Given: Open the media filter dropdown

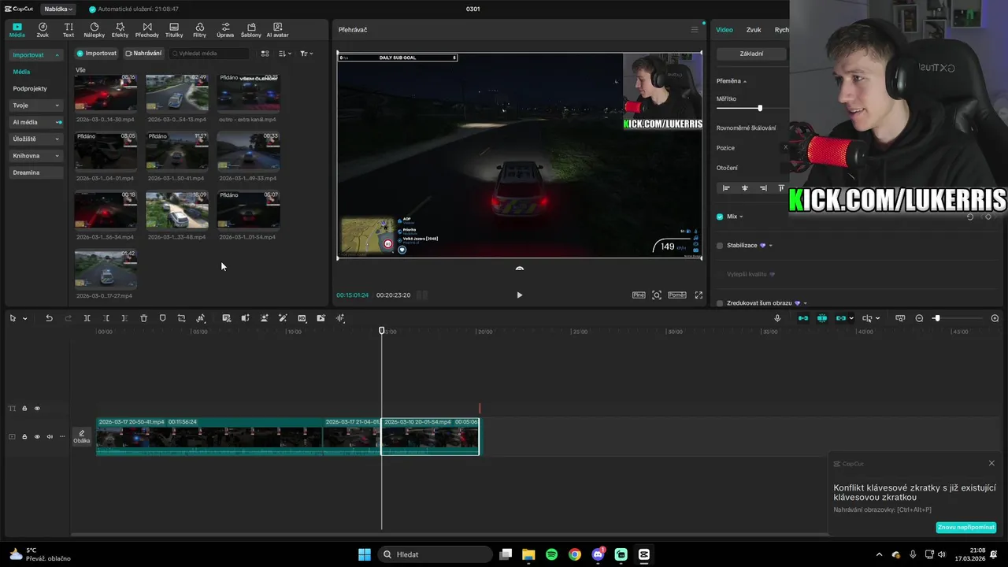Looking at the screenshot, I should [306, 54].
